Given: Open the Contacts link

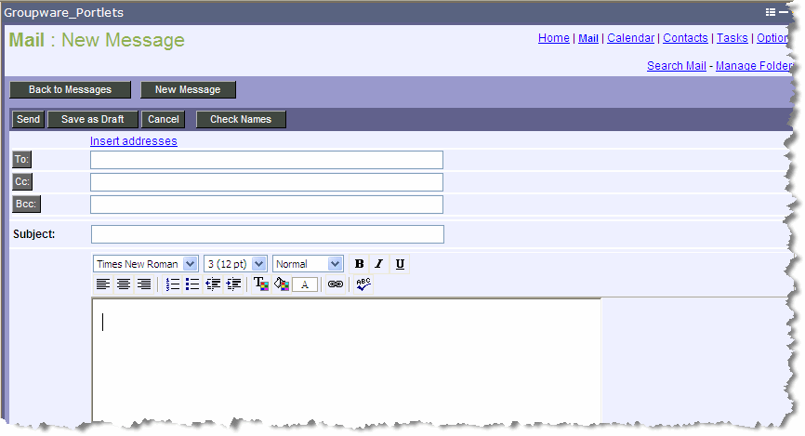Looking at the screenshot, I should click(x=685, y=38).
